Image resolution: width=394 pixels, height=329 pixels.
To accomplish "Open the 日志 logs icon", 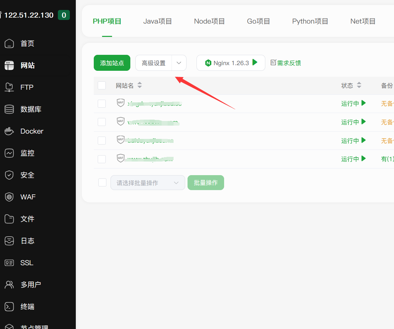I will pyautogui.click(x=9, y=241).
